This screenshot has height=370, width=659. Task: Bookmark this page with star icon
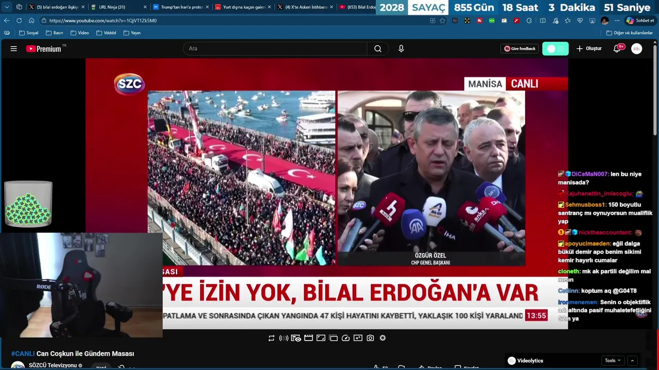(x=442, y=21)
